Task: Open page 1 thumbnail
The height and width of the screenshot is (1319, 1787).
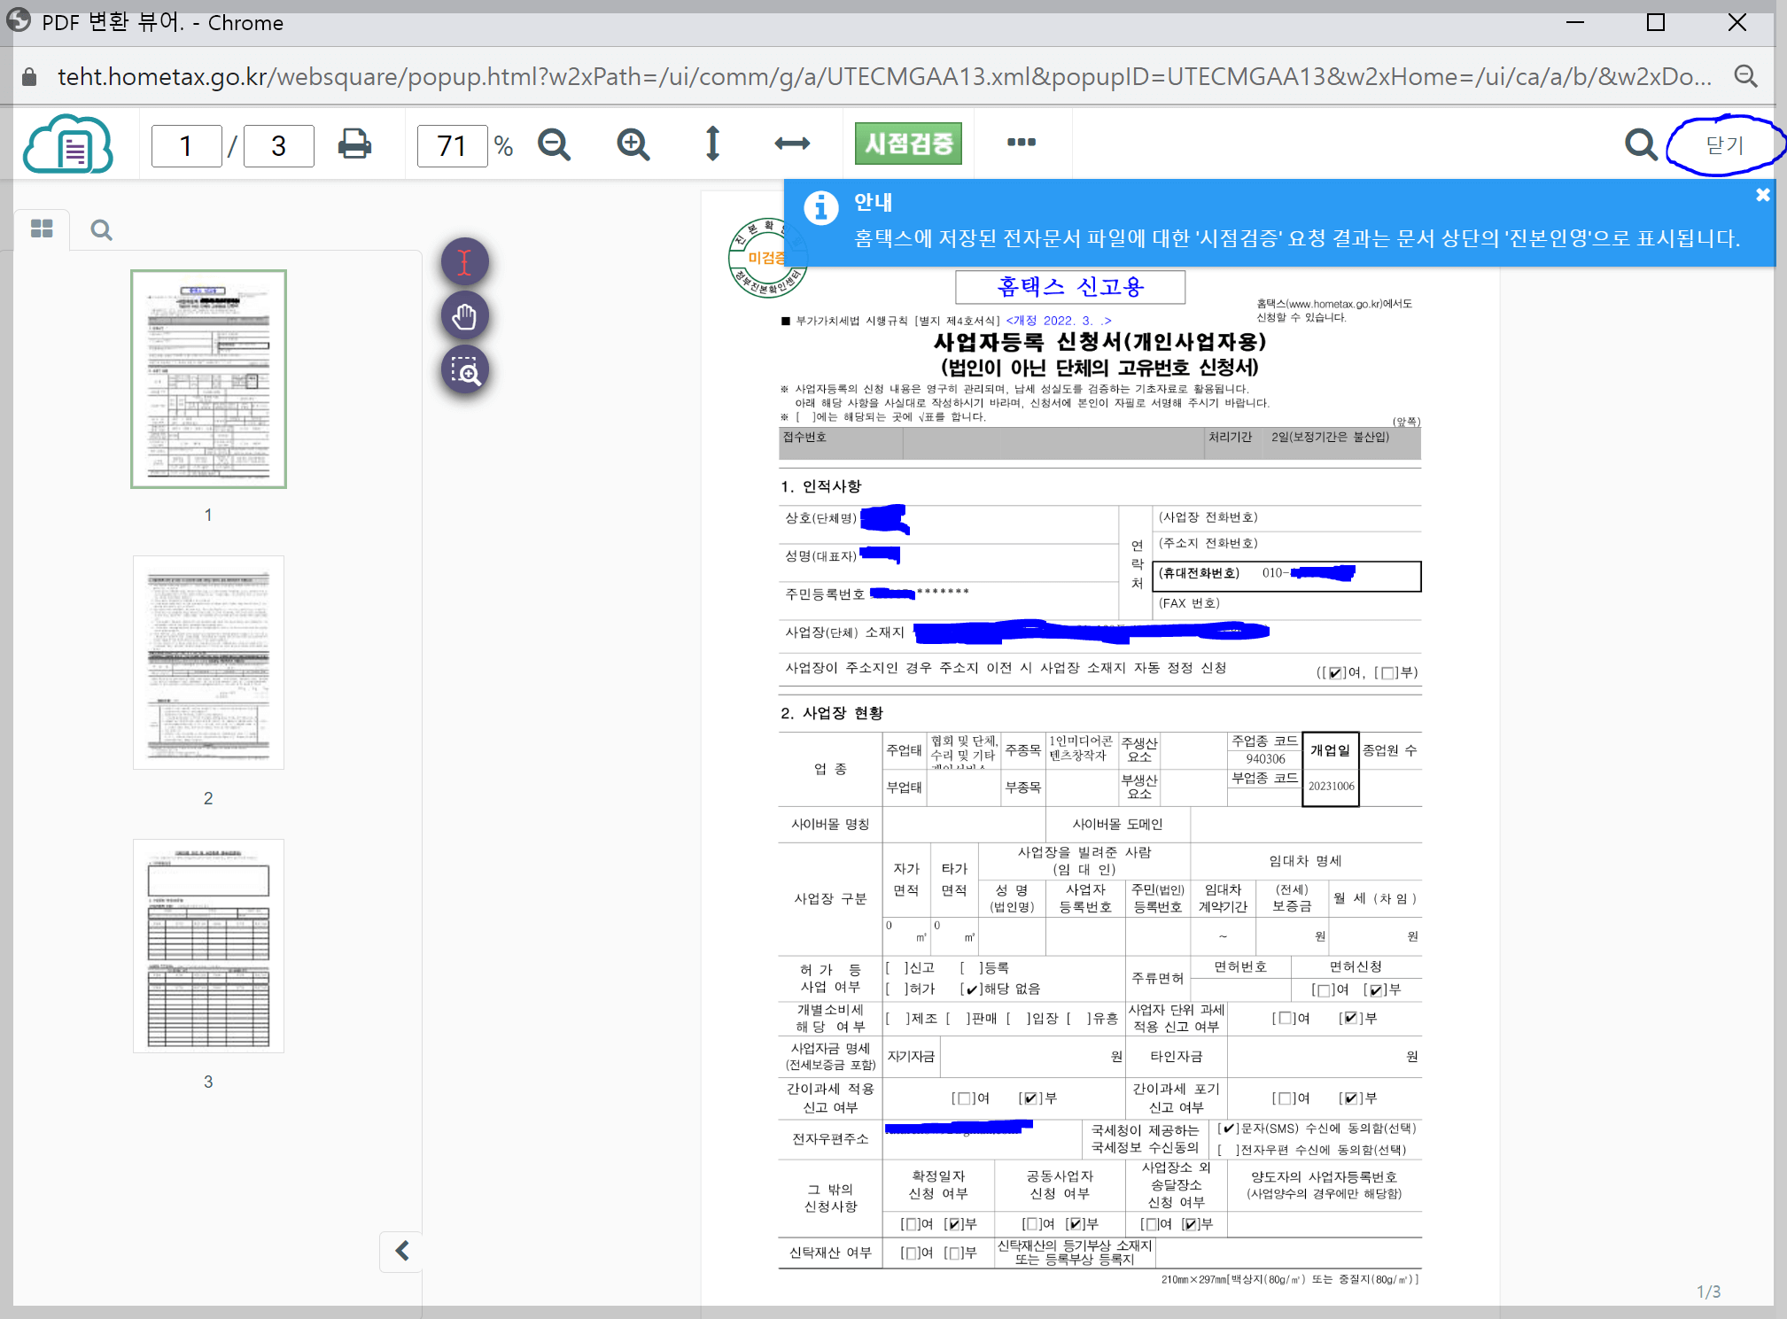Action: click(208, 379)
